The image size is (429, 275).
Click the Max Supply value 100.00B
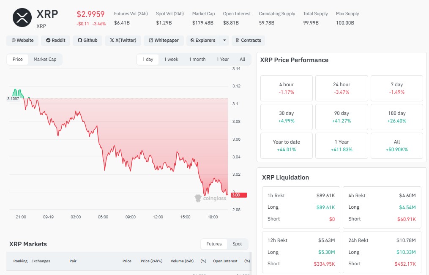click(345, 23)
